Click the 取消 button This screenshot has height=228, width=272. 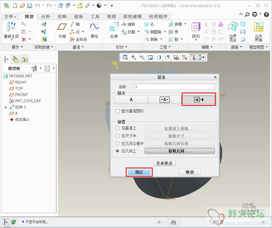[x=190, y=172]
